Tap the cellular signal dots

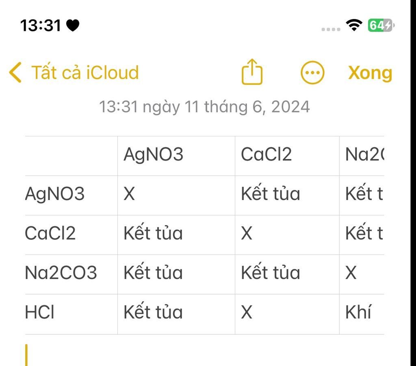(331, 29)
